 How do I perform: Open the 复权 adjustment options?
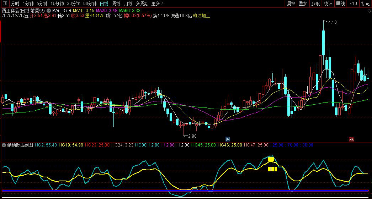coord(291,4)
